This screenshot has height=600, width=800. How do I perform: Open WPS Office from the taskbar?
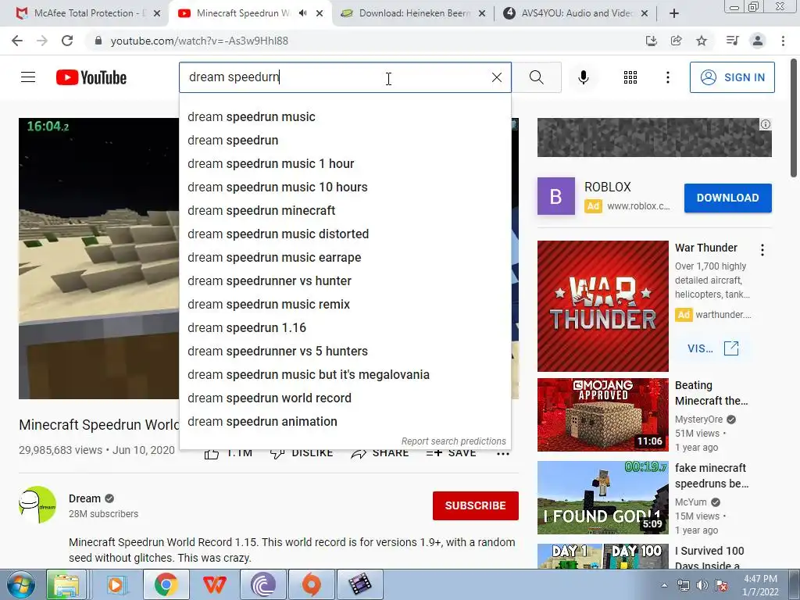(x=214, y=584)
